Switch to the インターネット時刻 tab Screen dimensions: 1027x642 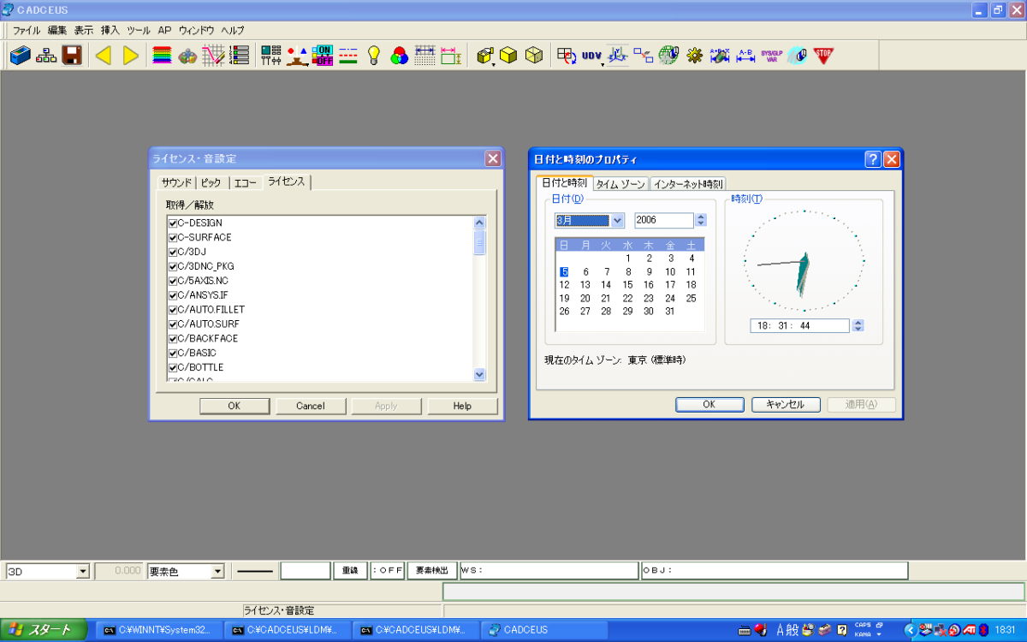click(x=688, y=184)
